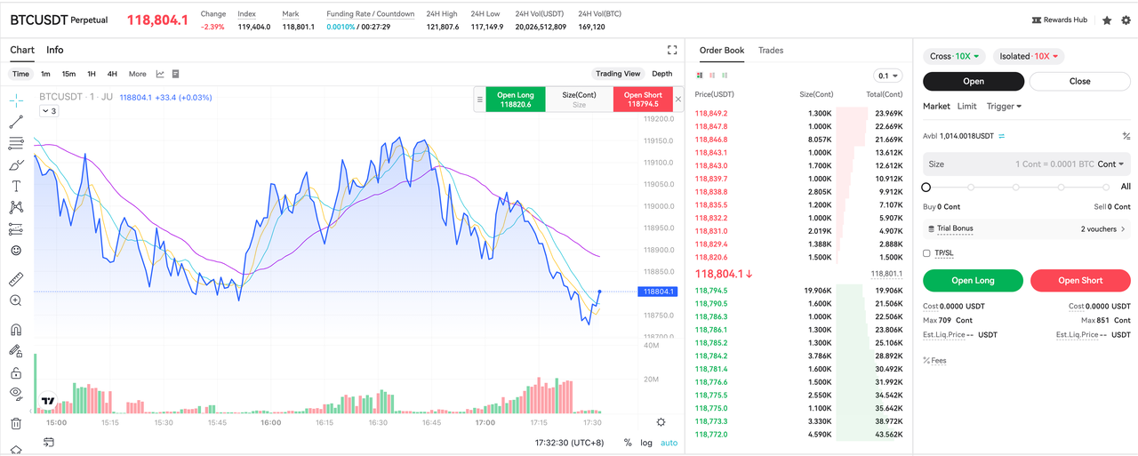
Task: Add BTCUSDT to favorites star
Action: coord(1107,20)
